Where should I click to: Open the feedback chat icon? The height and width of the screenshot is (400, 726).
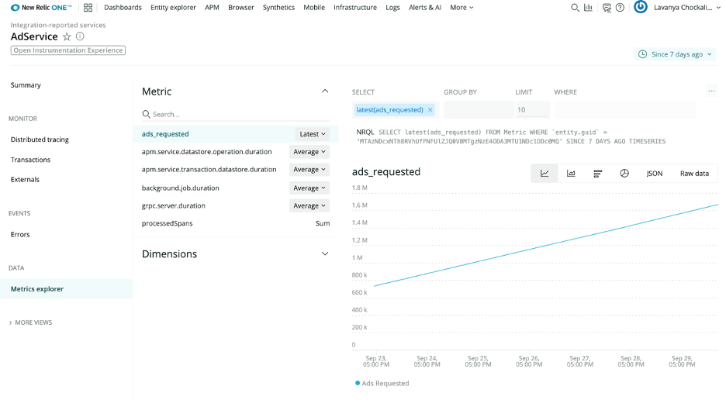607,8
